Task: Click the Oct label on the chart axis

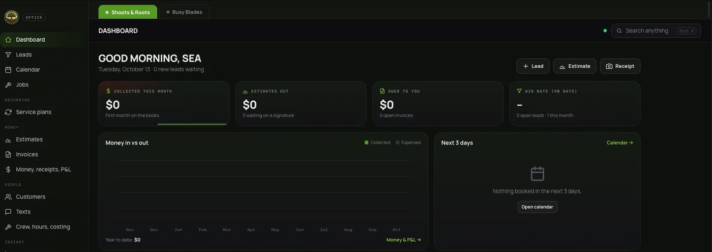Action: pos(397,230)
